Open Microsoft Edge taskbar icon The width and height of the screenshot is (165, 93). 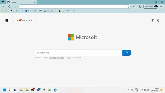[55, 90]
